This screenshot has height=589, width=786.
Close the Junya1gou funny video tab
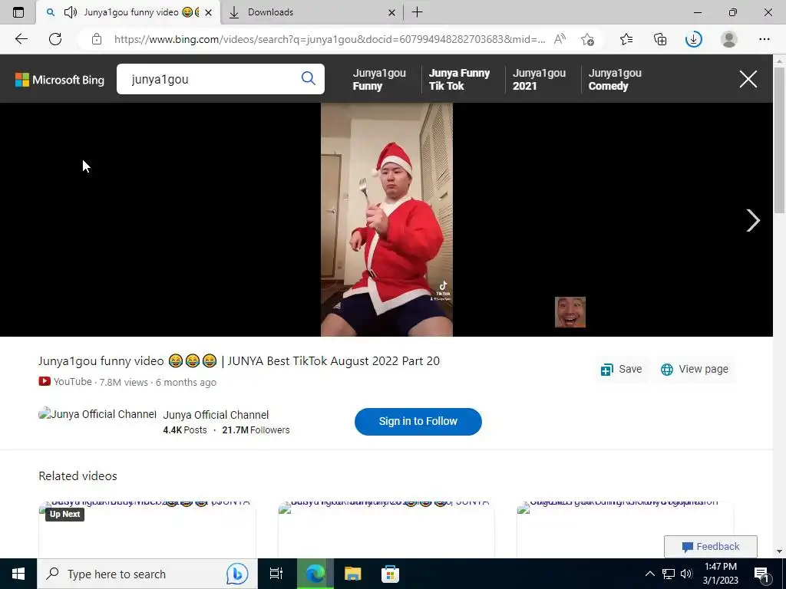coord(209,12)
